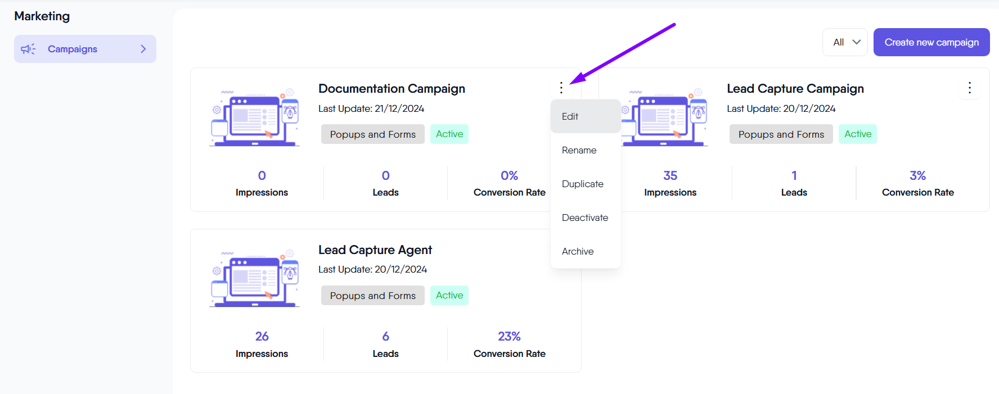The width and height of the screenshot is (999, 394).
Task: Click the Create new campaign button
Action: coord(931,42)
